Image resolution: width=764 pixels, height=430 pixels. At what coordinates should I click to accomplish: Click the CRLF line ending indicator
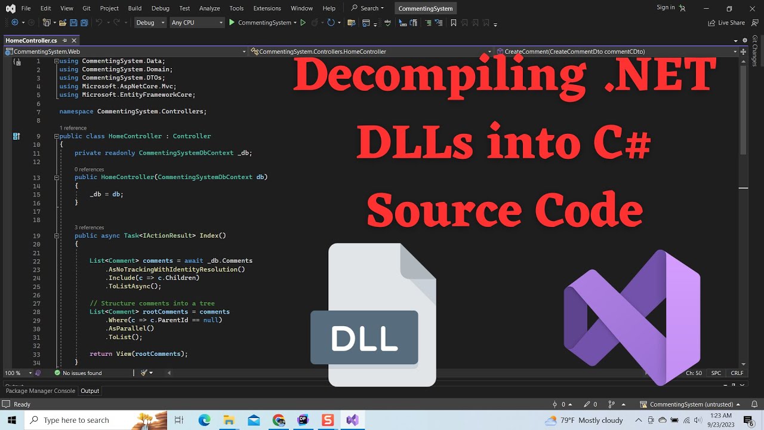pyautogui.click(x=737, y=373)
